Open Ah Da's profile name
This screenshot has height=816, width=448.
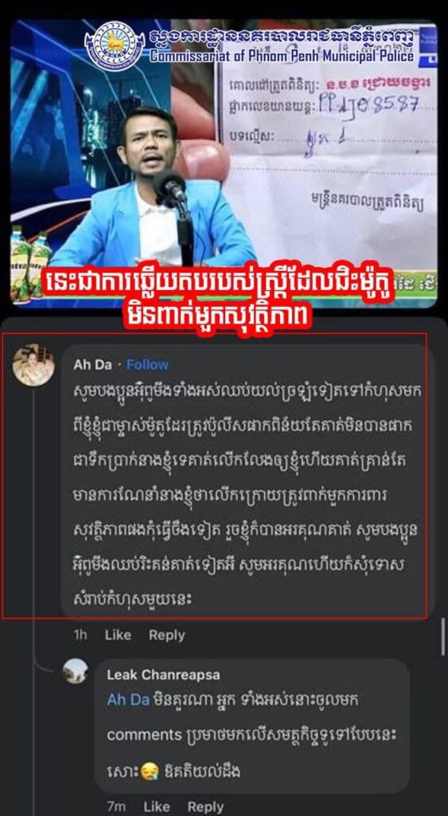pyautogui.click(x=92, y=365)
